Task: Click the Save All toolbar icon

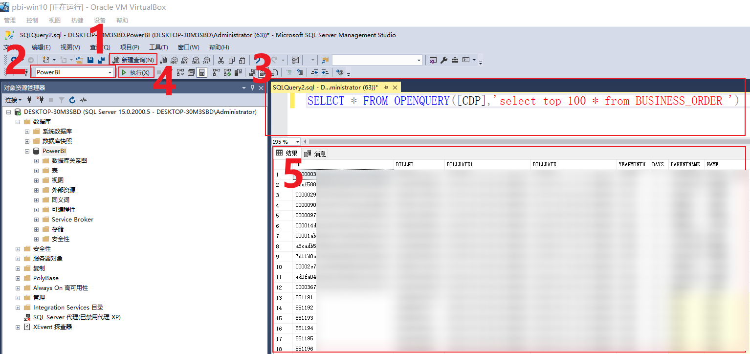Action: pyautogui.click(x=101, y=60)
